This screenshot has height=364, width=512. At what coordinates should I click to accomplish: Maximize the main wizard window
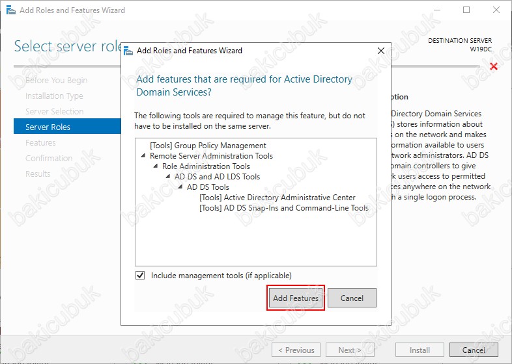coord(466,10)
